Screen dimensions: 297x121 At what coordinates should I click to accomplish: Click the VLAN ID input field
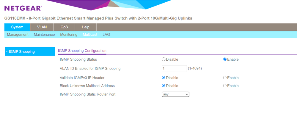174,69
